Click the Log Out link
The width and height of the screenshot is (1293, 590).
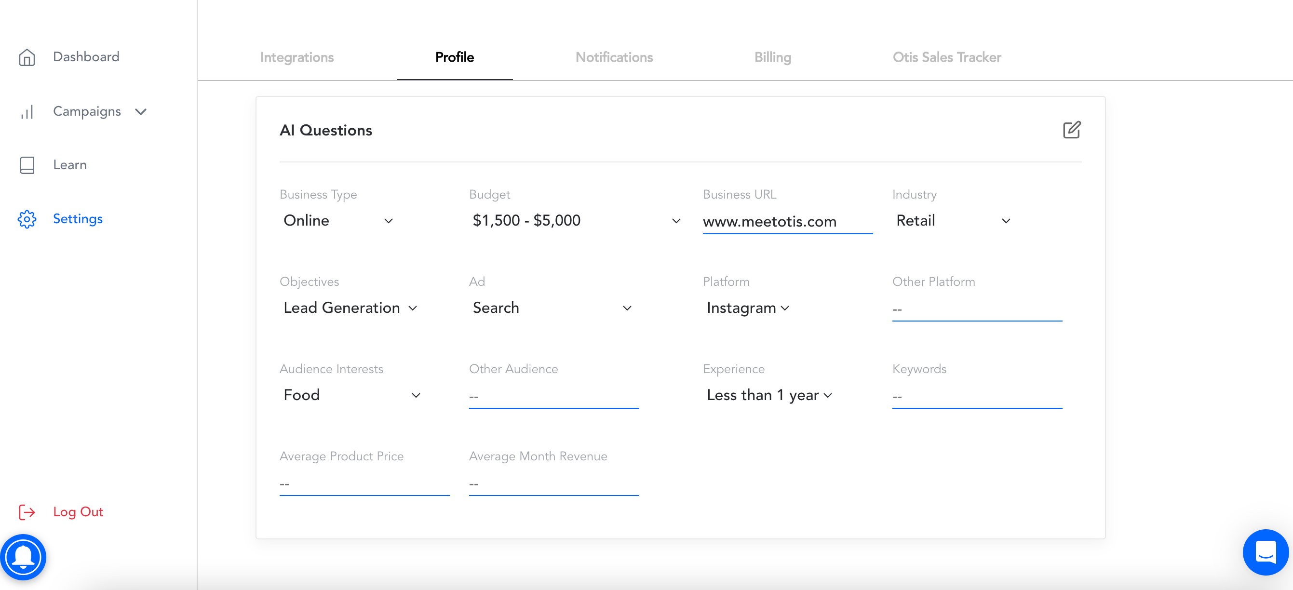point(78,512)
